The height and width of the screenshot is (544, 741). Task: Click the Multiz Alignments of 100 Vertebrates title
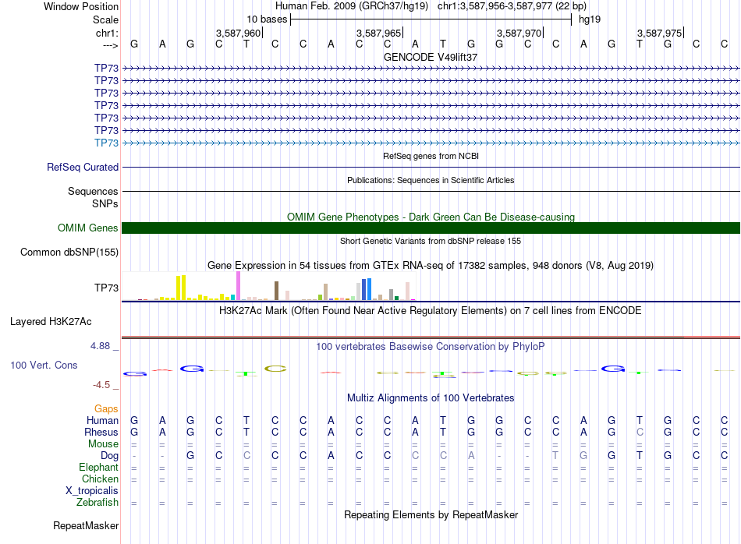431,397
